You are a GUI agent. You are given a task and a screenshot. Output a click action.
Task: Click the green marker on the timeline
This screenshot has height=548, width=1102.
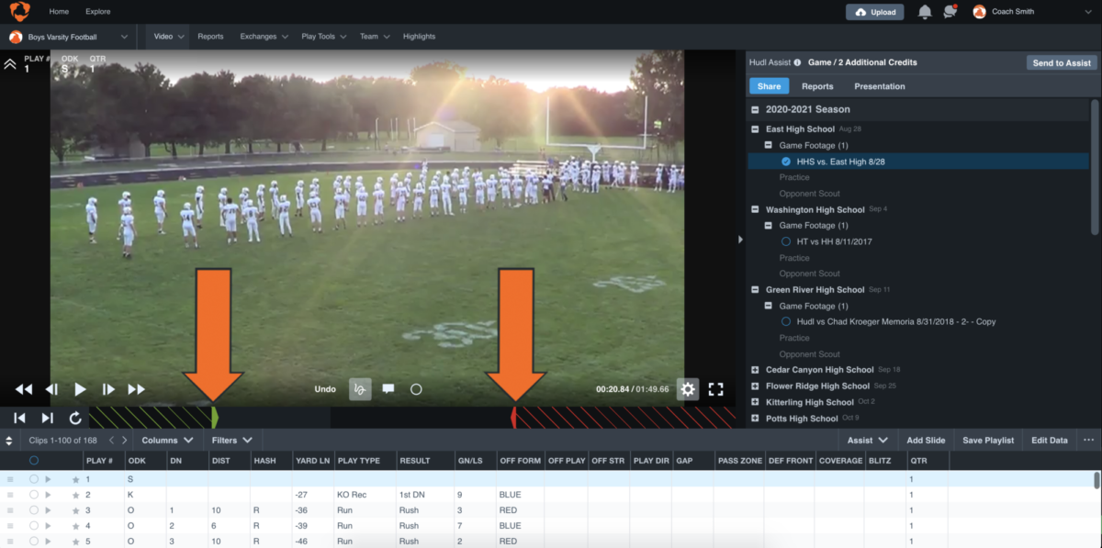pyautogui.click(x=213, y=419)
